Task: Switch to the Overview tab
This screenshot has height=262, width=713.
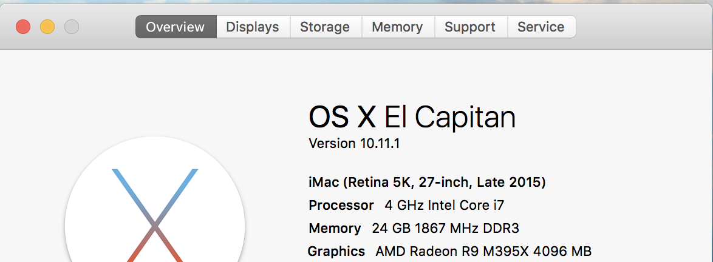Action: coord(176,27)
